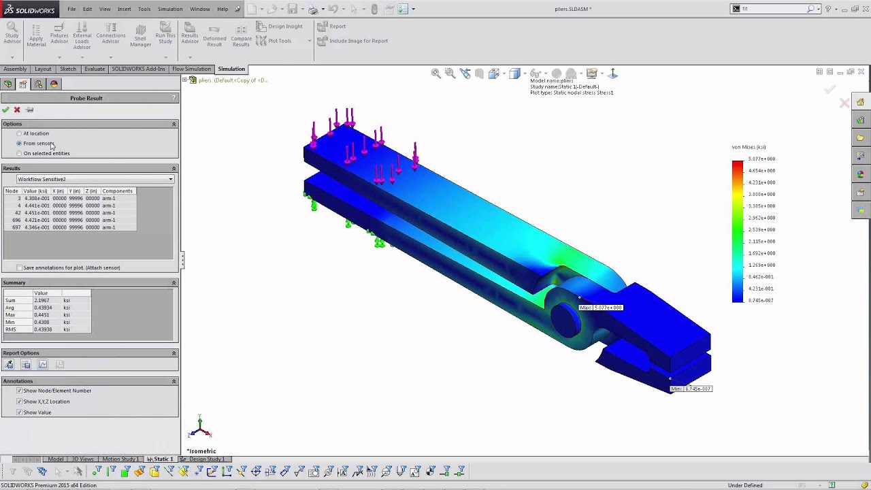Open the Tools menu
Screen dimensions: 871x490
pos(144,10)
